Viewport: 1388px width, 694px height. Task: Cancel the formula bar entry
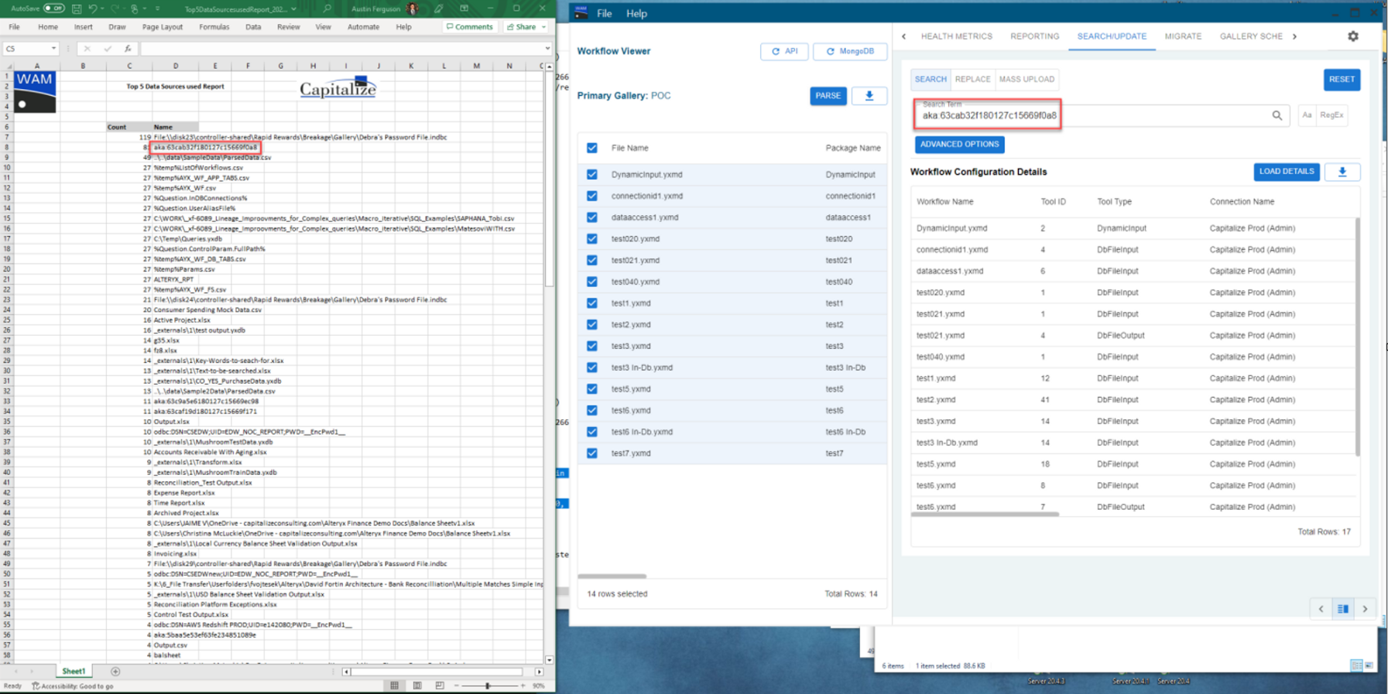tap(87, 49)
